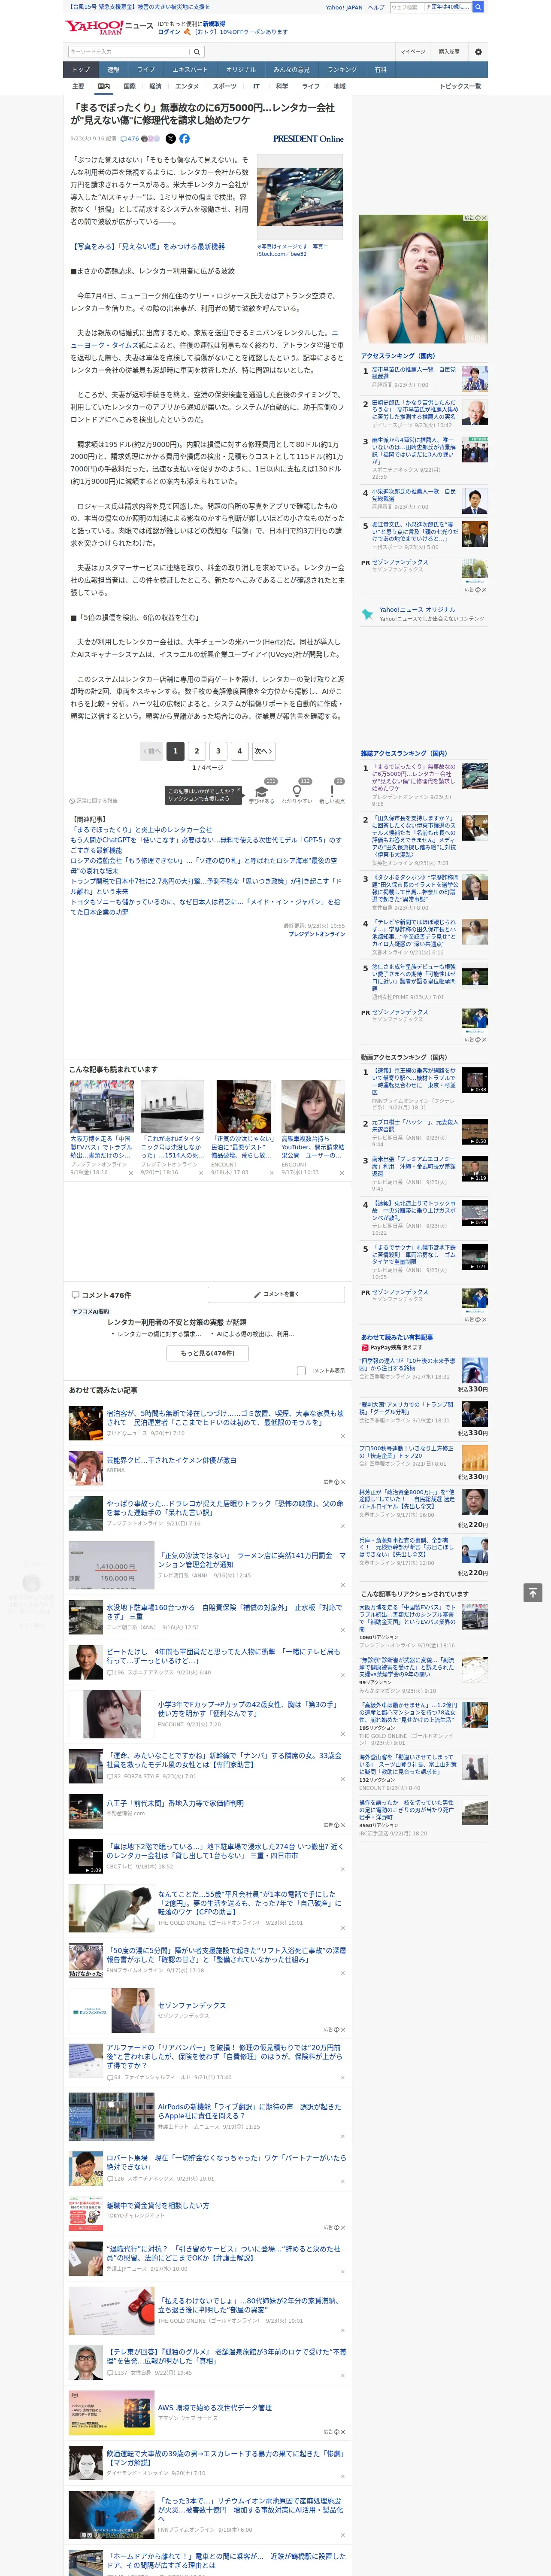Open the 台風15号 緊急支援募金 banner link
The width and height of the screenshot is (551, 2576).
138,7
